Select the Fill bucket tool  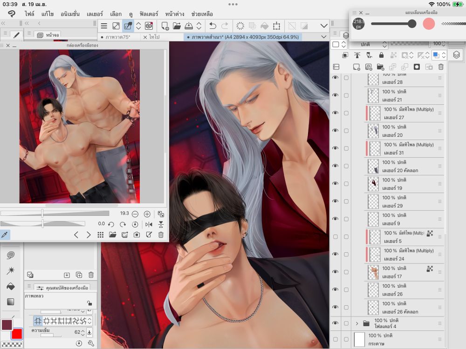(10, 286)
